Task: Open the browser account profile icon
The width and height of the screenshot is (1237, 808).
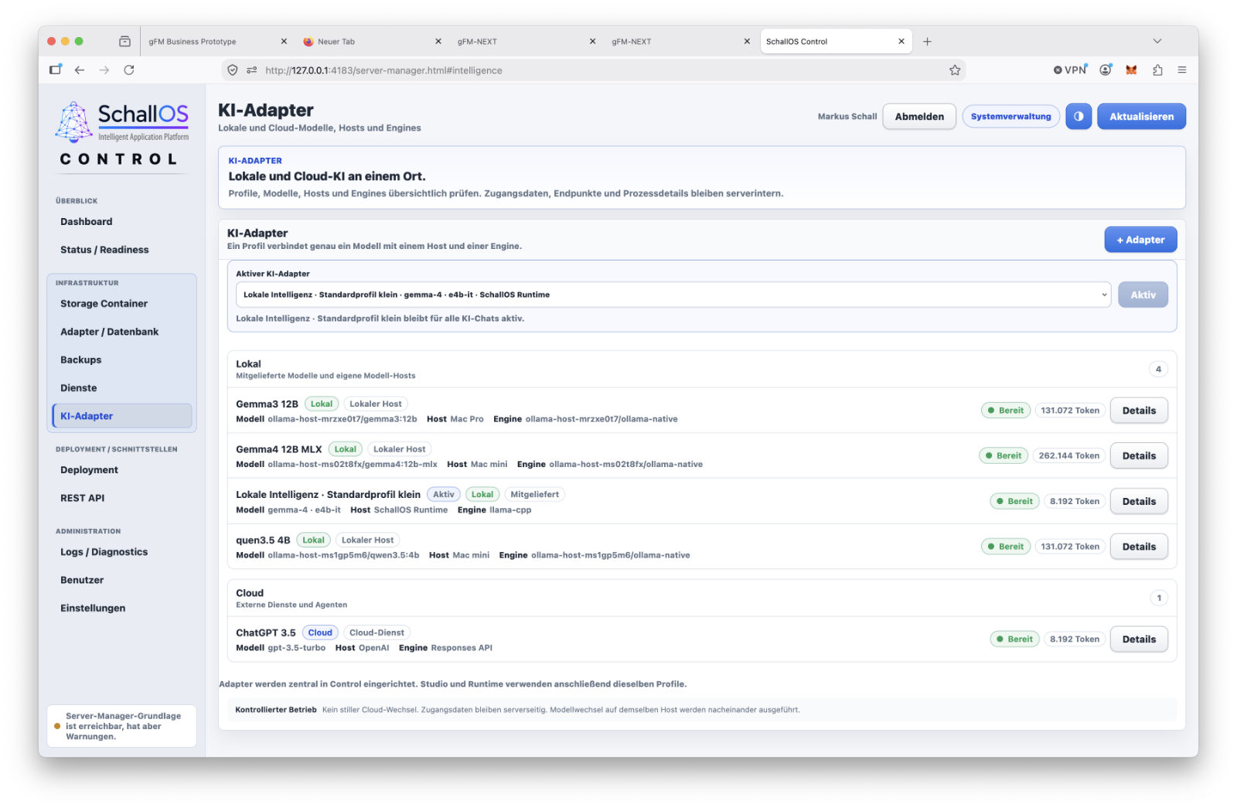Action: coord(1106,70)
